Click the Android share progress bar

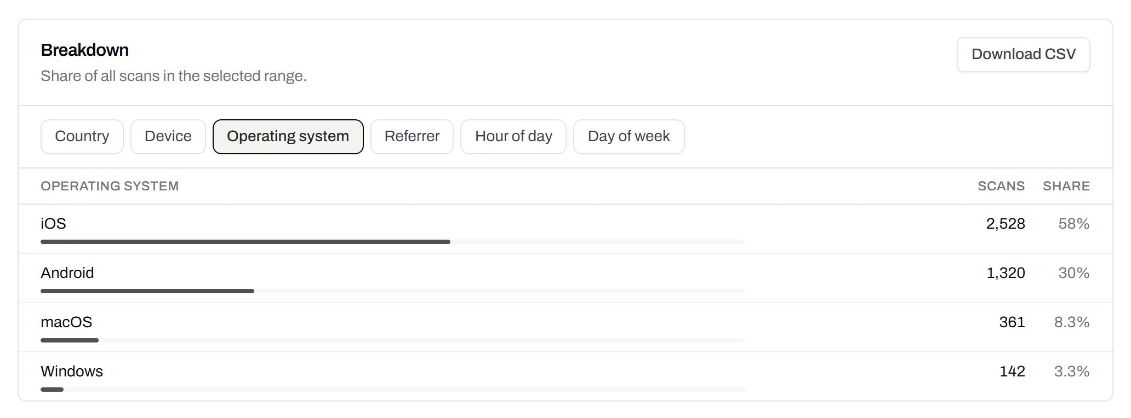pos(393,291)
